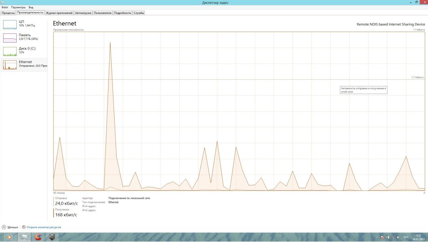Open the red round application taskbar icon
Screen dimensions: 428x242
[38, 237]
